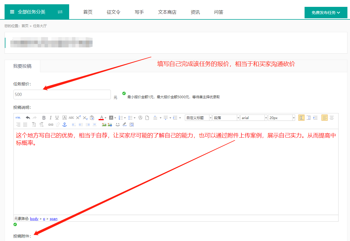Apply the red font color swatch
Image resolution: width=350 pixels, height=241 pixels.
click(101, 118)
